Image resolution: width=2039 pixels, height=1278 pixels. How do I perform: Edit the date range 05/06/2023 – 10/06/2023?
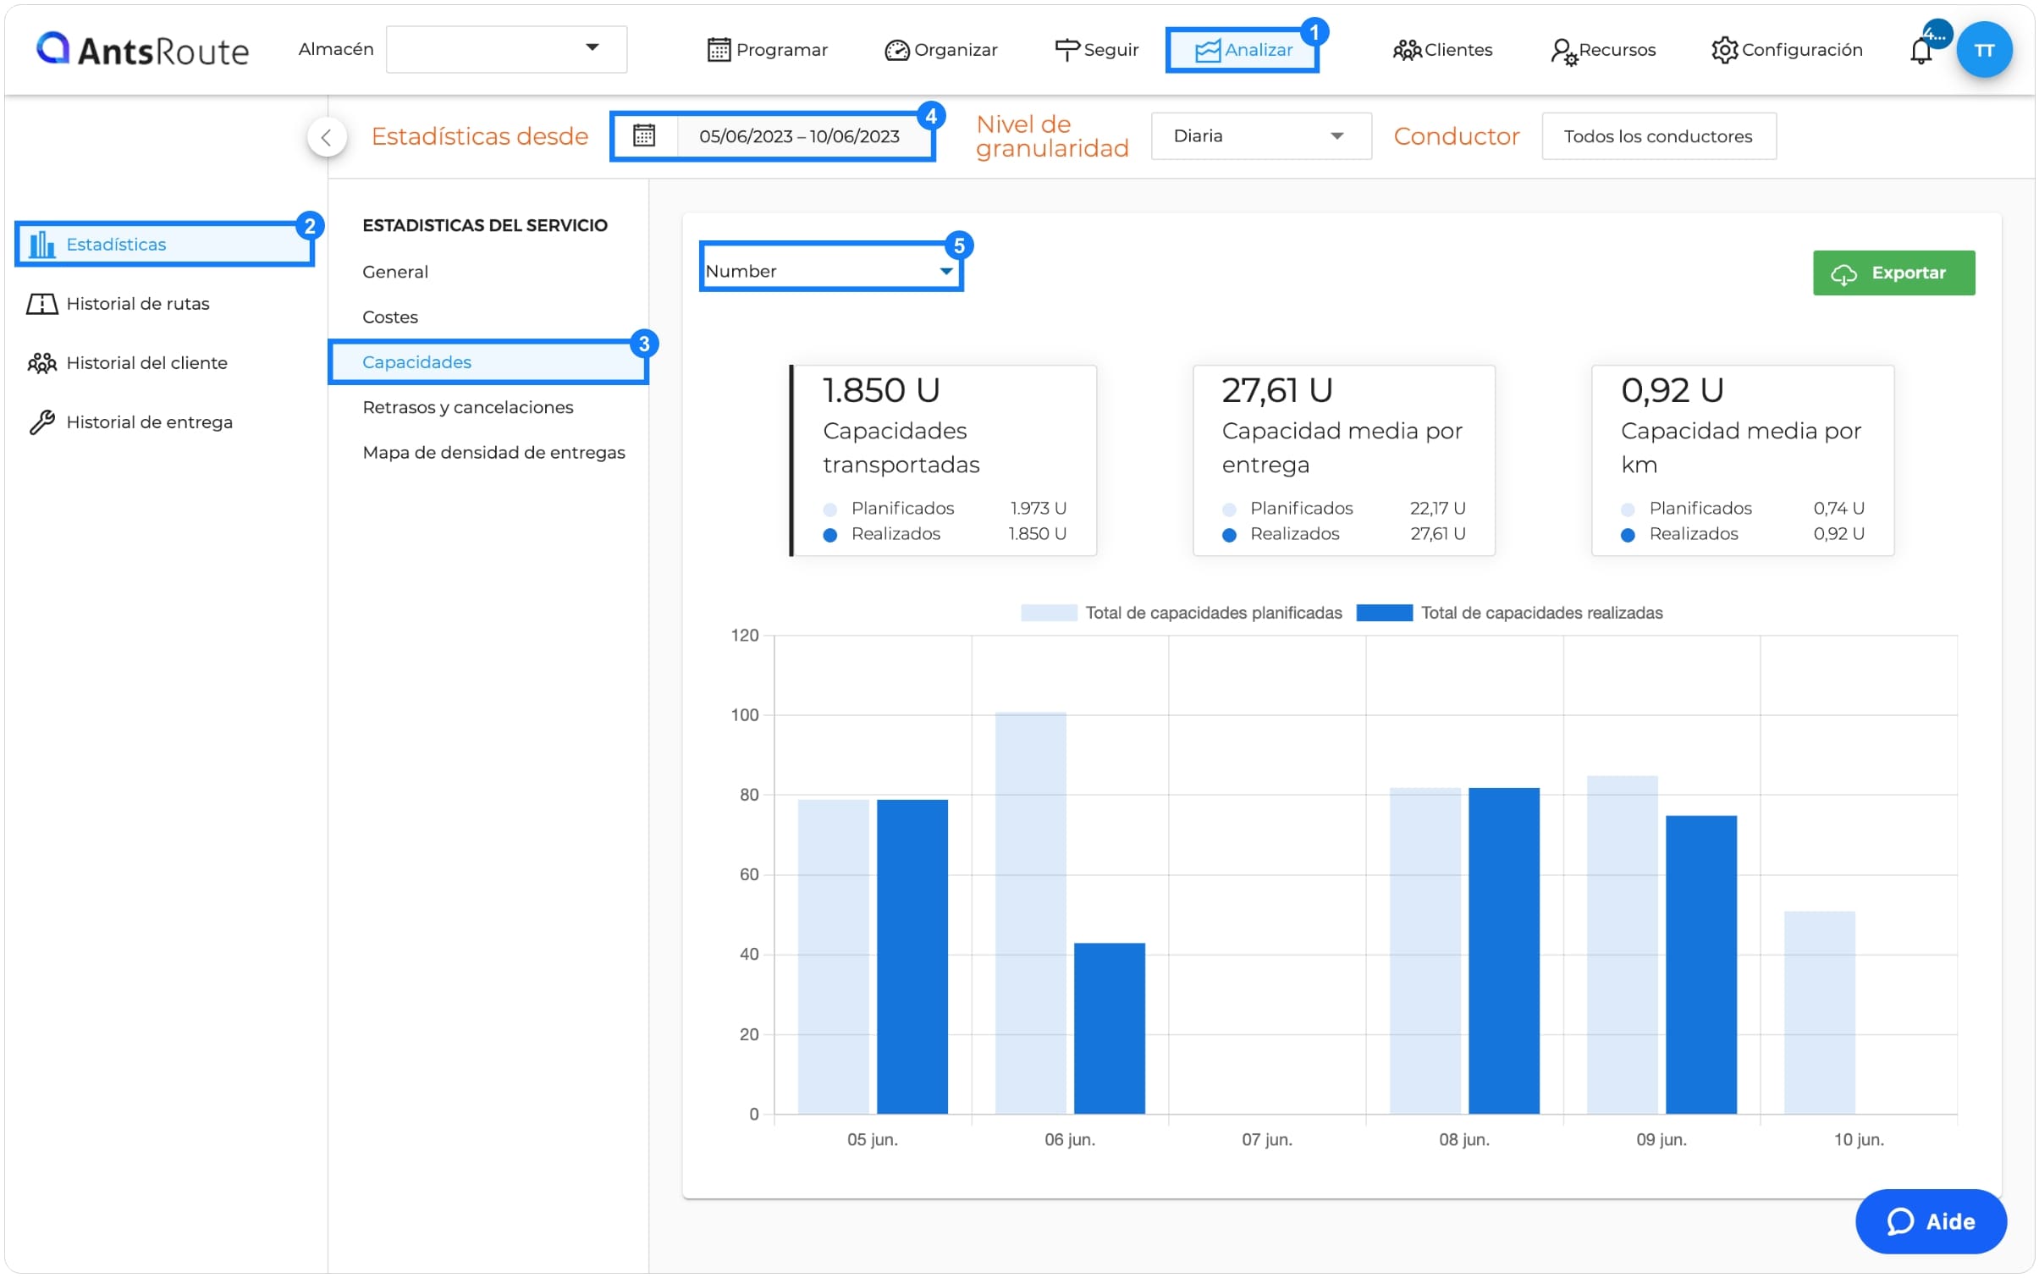coord(798,136)
